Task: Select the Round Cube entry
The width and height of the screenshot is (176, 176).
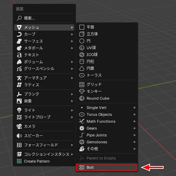Action: (x=107, y=98)
